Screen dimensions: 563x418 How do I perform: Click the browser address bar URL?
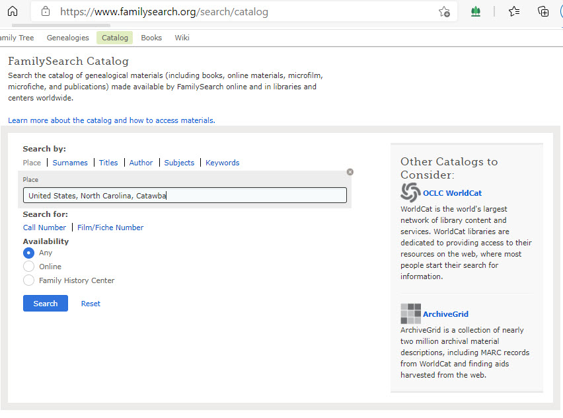pos(164,11)
